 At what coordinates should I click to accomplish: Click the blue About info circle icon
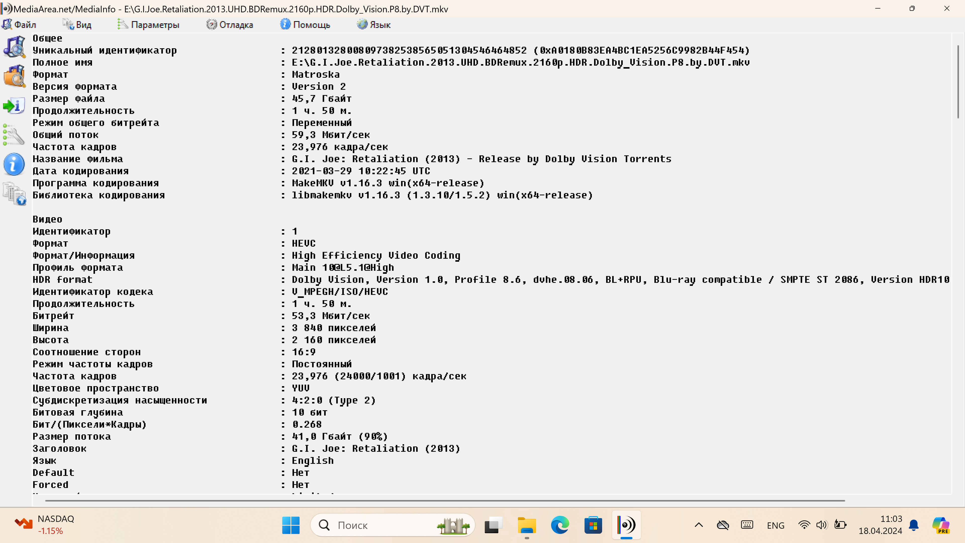pos(14,164)
